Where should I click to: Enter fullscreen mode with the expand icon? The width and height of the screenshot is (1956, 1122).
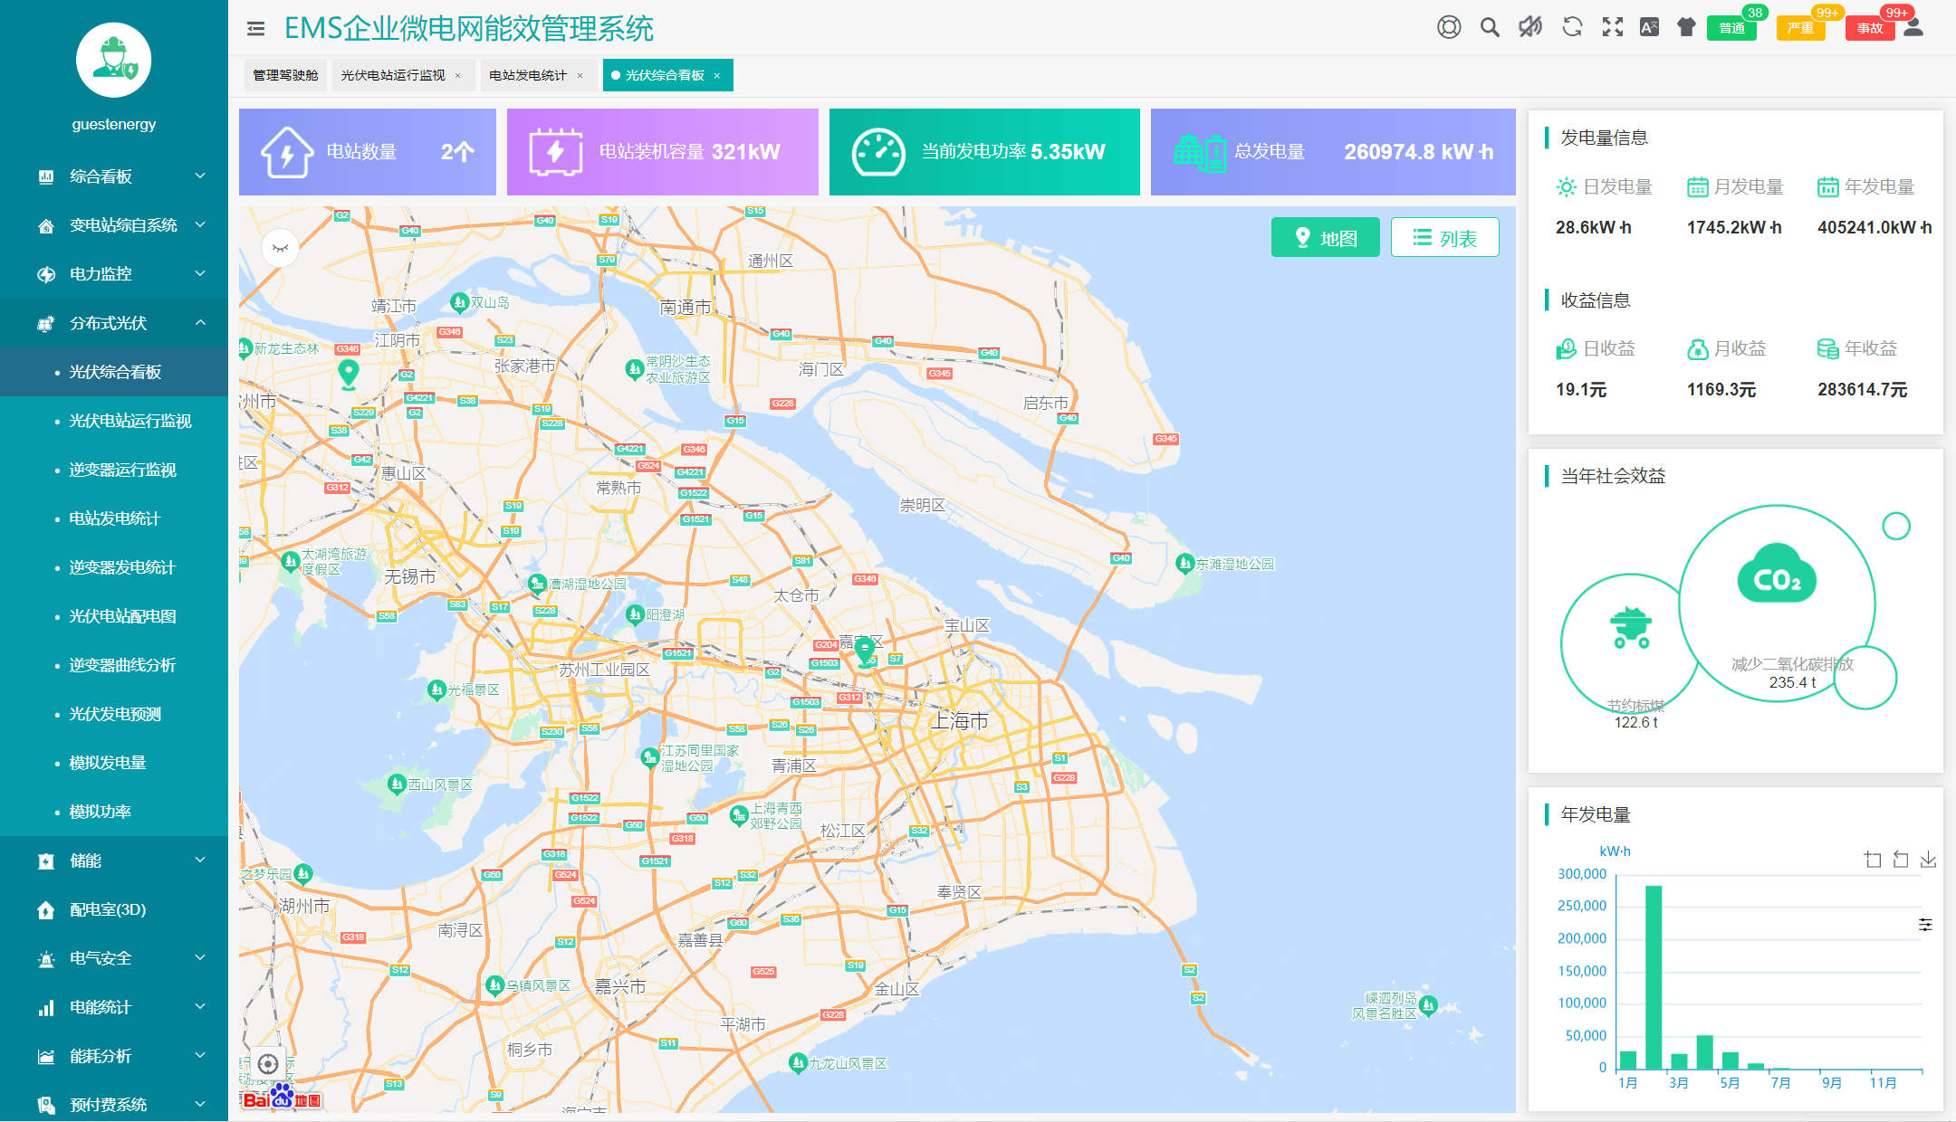coord(1612,27)
